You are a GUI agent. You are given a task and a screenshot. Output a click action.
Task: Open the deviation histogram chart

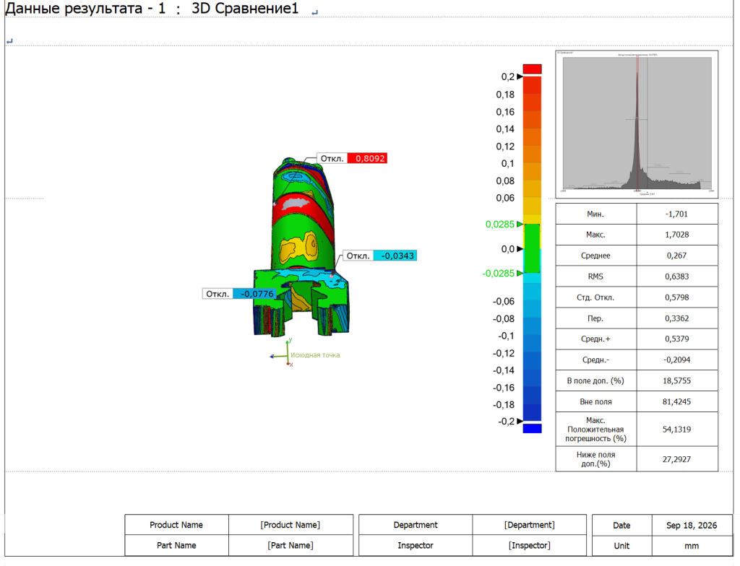pos(637,124)
